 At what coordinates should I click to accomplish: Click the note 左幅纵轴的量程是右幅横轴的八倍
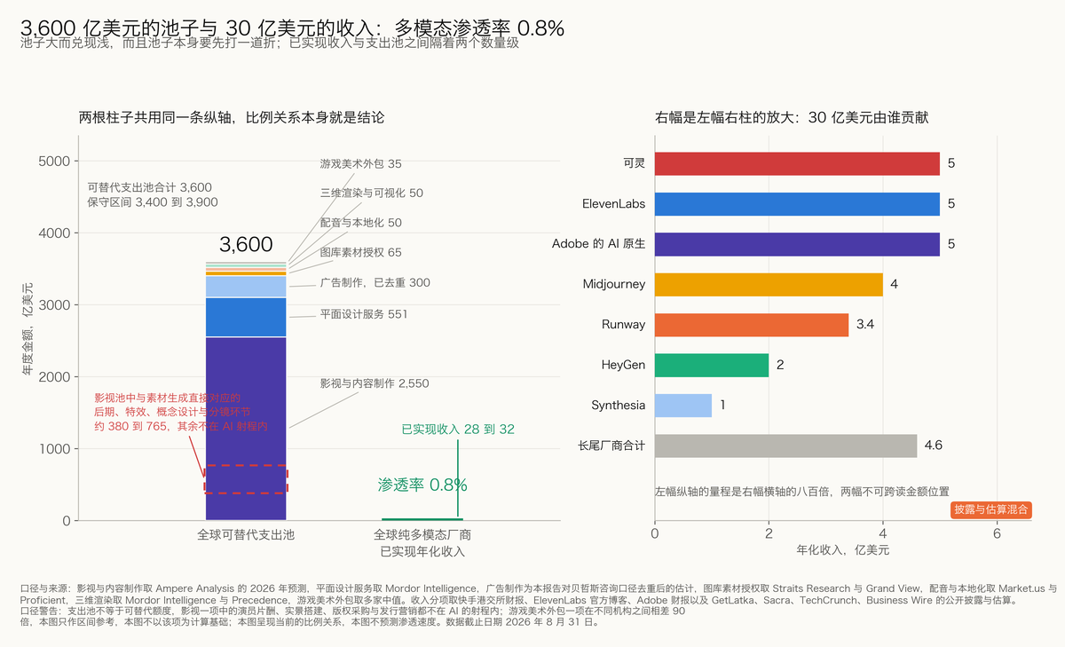click(x=802, y=491)
